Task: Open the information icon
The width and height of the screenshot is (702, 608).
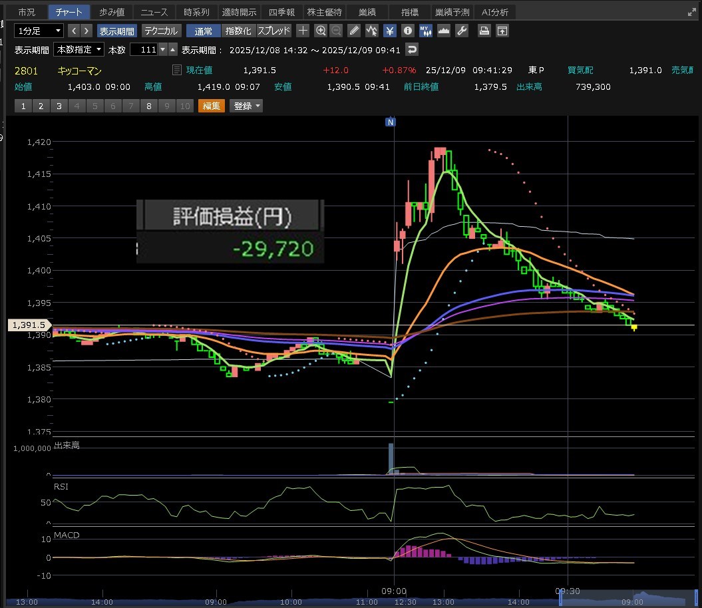Action: tap(407, 31)
